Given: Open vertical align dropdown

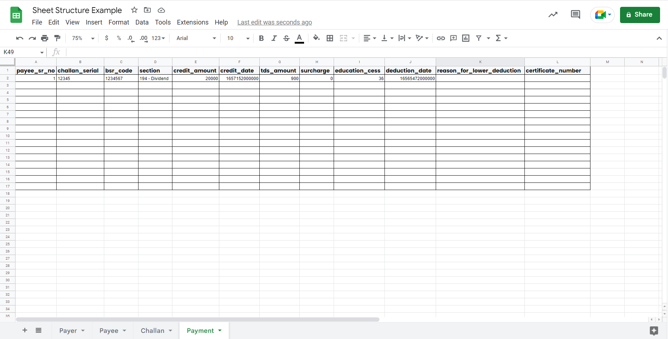Looking at the screenshot, I should pyautogui.click(x=387, y=38).
